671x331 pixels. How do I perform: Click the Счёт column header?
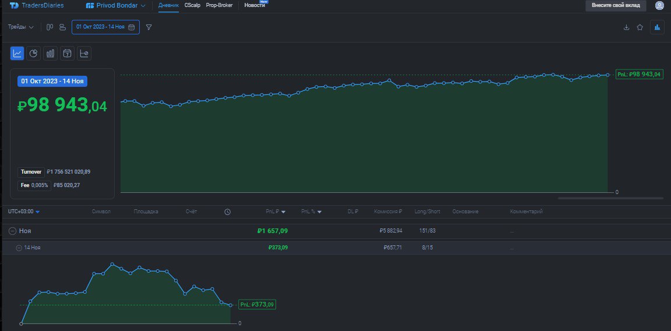tap(191, 212)
